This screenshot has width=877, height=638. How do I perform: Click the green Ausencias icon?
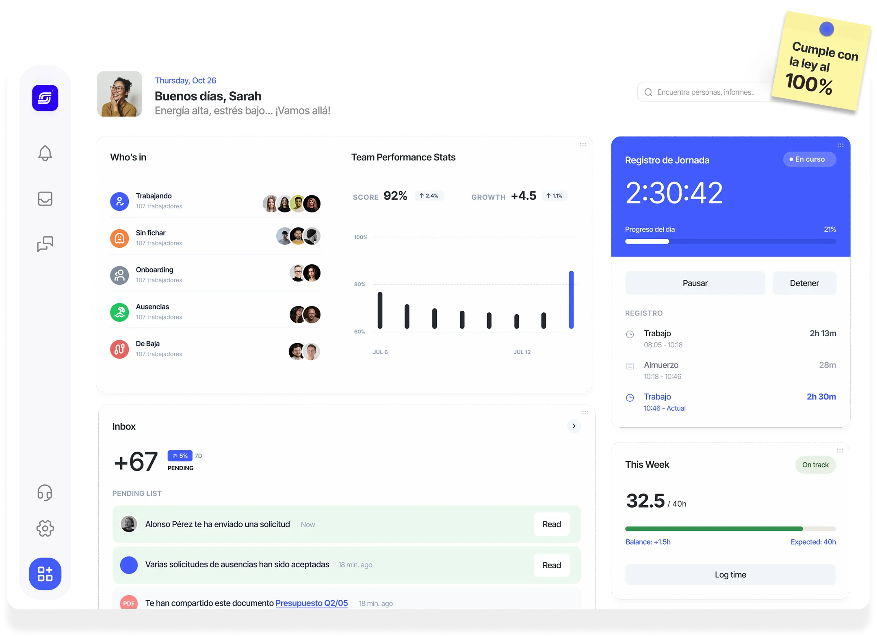[x=119, y=312]
